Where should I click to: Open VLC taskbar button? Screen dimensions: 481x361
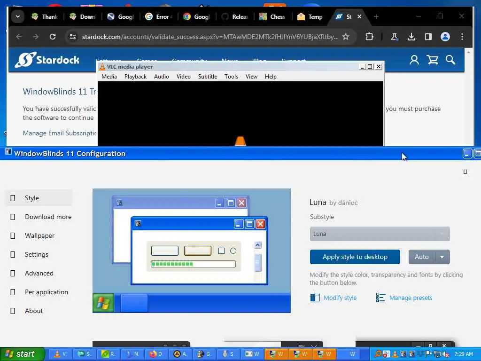pos(60,354)
